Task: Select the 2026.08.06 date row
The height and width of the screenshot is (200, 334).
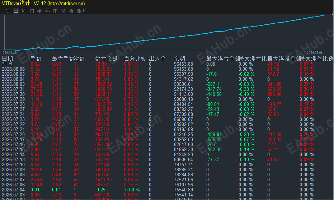Action: 13,69
